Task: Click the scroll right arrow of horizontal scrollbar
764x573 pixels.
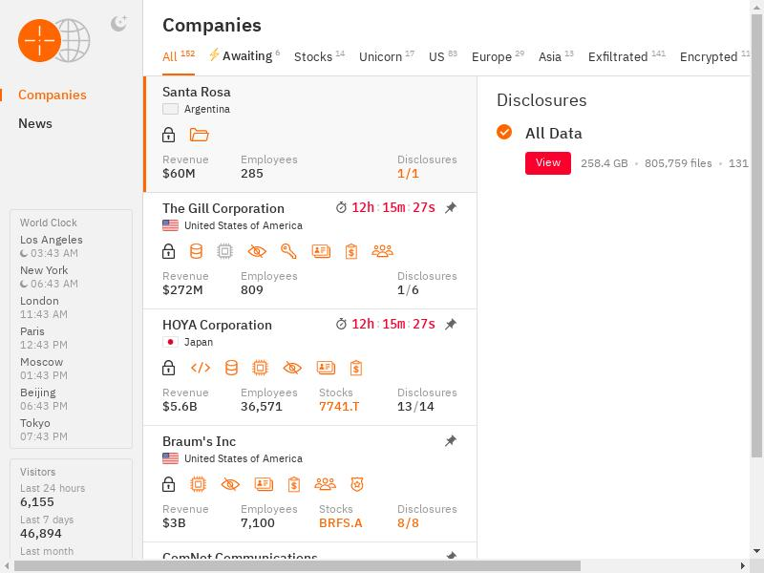Action: 743,565
